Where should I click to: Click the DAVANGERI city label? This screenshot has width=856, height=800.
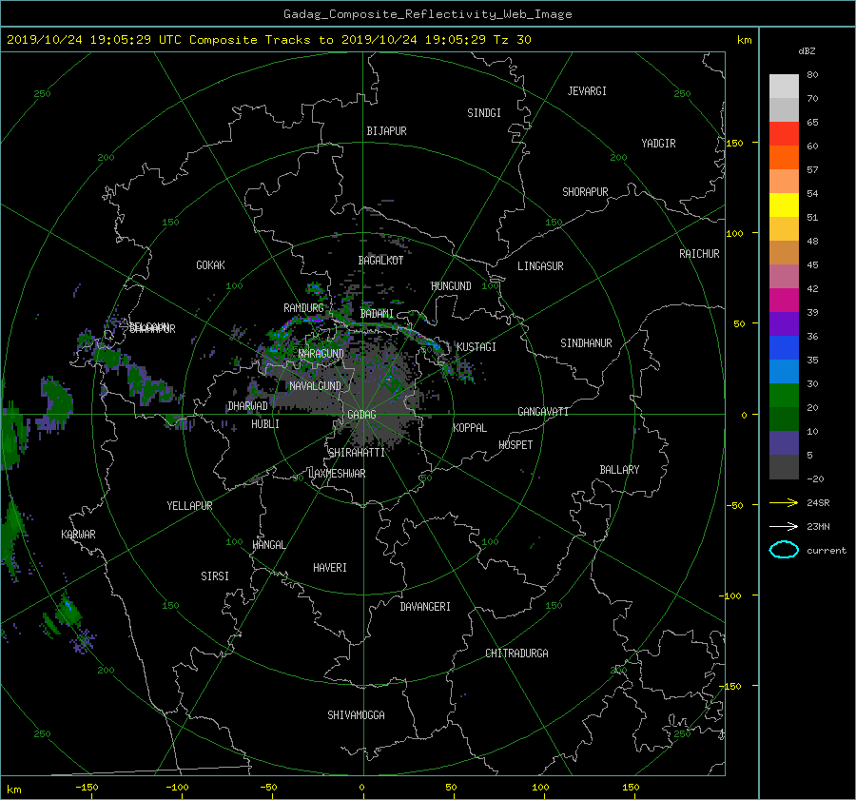425,607
